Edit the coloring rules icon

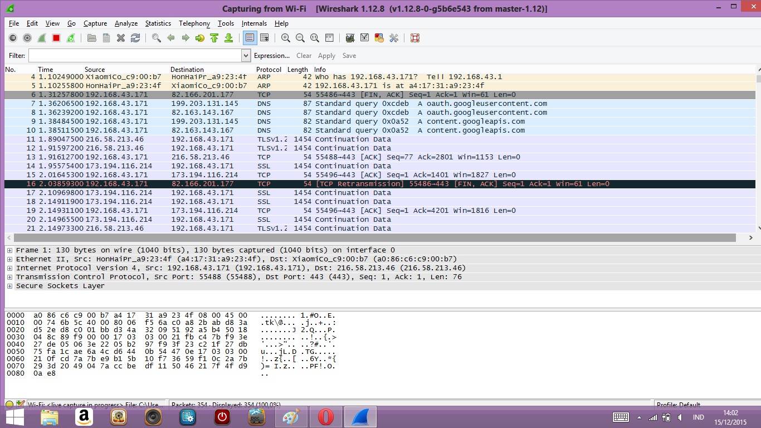tap(379, 38)
